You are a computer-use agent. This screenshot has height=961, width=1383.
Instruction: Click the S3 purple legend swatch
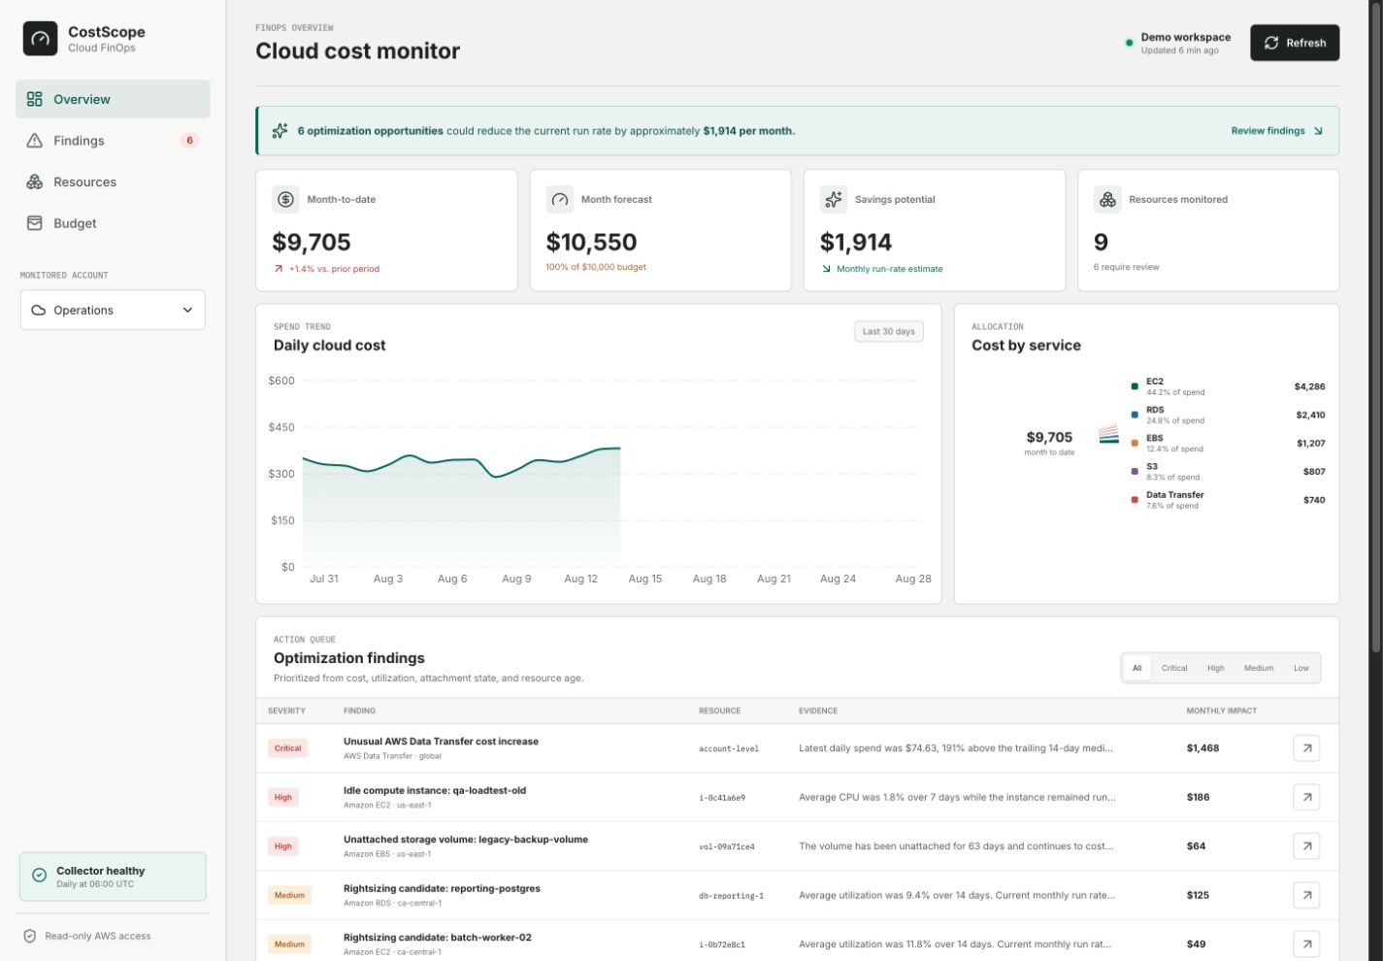(1134, 471)
